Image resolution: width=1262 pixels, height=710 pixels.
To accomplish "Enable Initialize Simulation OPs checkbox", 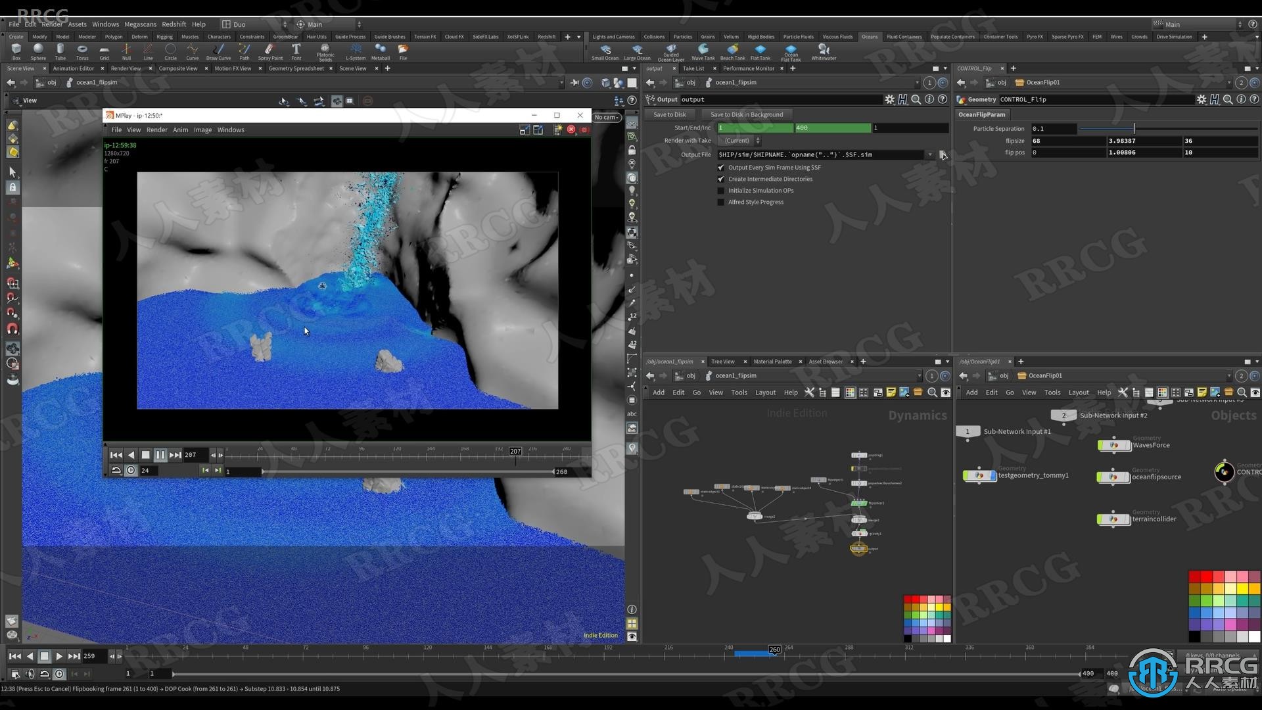I will 721,191.
